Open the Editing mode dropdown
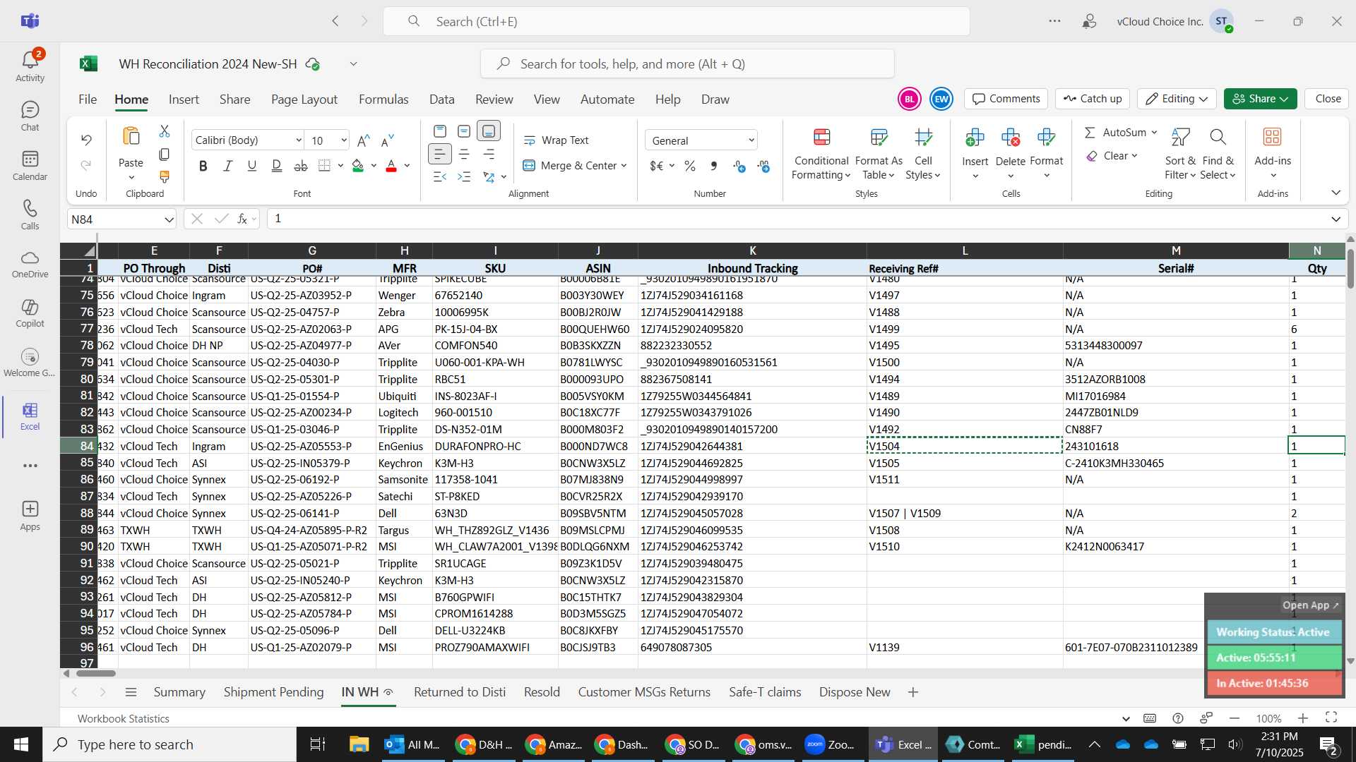 [x=1177, y=99]
